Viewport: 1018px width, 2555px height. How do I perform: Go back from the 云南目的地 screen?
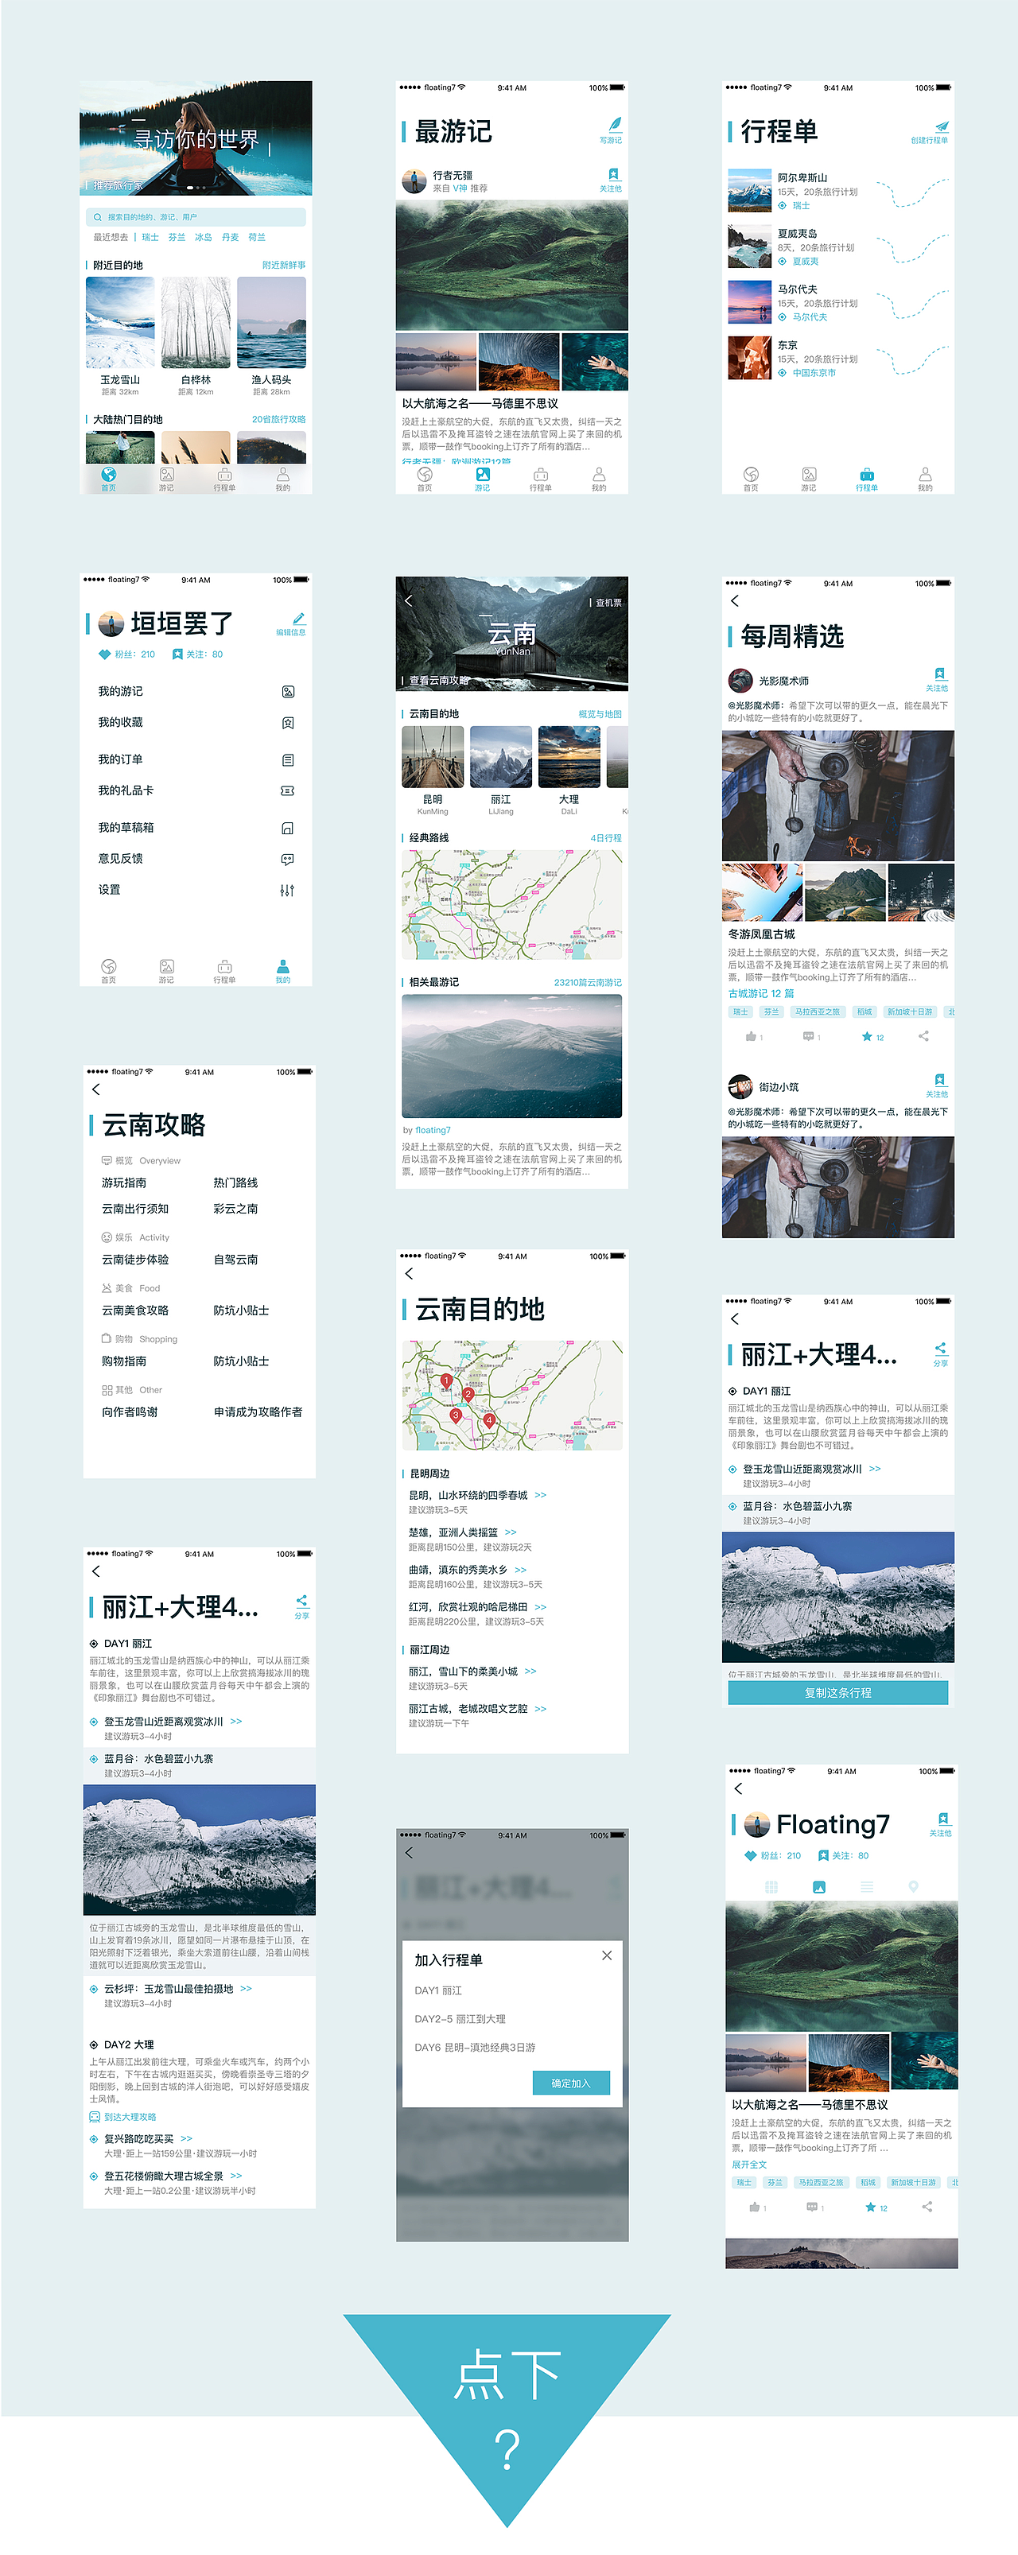pyautogui.click(x=409, y=1274)
